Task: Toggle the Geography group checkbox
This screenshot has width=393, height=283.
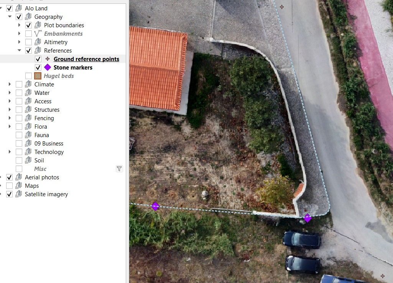Action: click(19, 17)
